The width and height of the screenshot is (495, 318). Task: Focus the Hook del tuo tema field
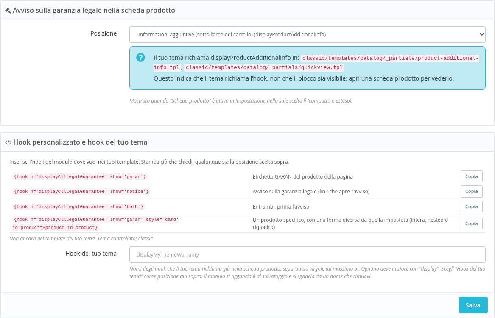click(x=307, y=254)
